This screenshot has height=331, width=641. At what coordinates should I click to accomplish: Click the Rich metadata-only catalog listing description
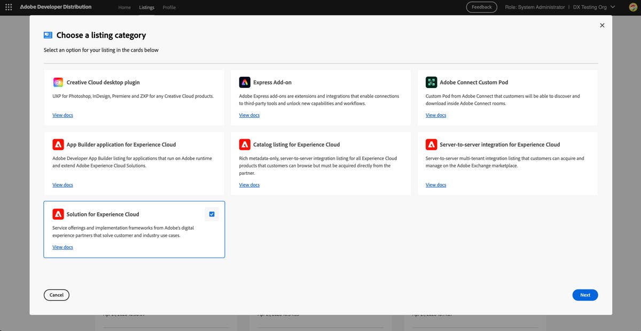[318, 166]
